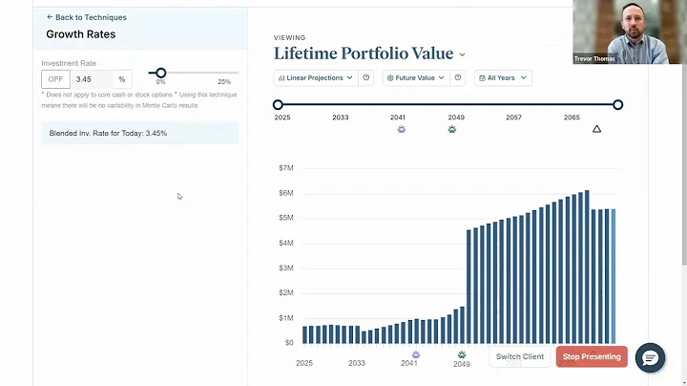Open the Future Value dropdown

click(415, 77)
